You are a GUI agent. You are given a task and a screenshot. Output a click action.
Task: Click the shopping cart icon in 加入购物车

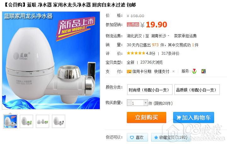coord(179,118)
